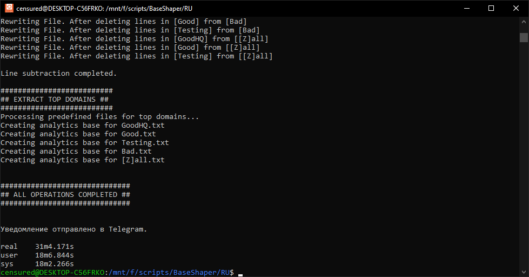Image resolution: width=529 pixels, height=277 pixels.
Task: Click the real time value 31m4.171s
Action: pos(55,247)
